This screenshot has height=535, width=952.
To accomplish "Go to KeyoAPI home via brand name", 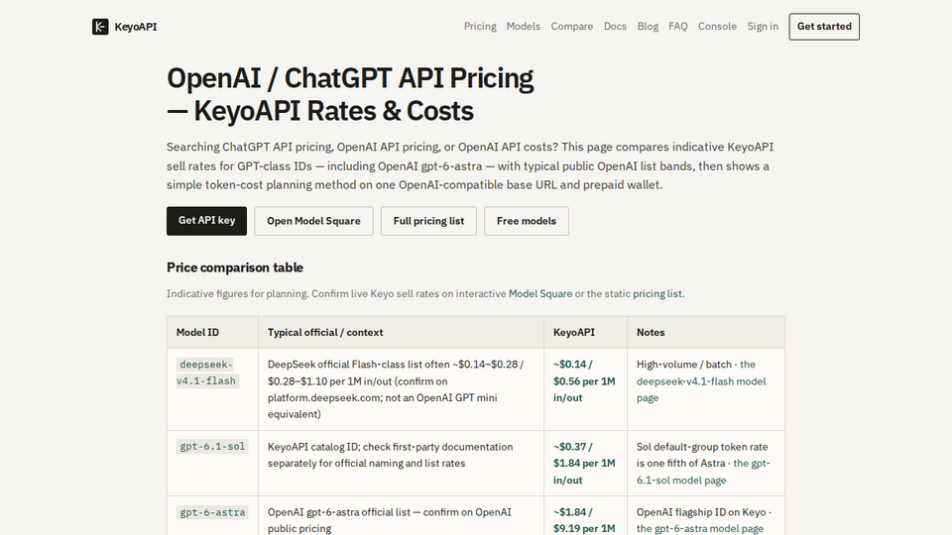I will click(136, 27).
